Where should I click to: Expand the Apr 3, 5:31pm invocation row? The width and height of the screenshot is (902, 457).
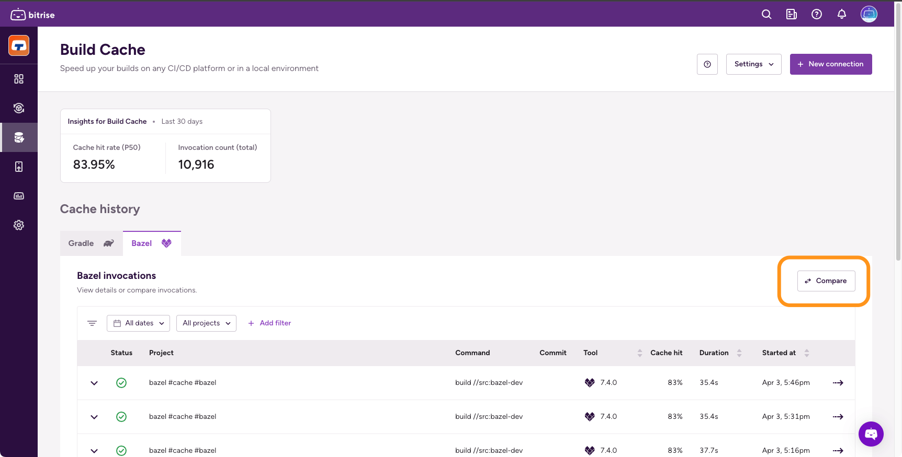pyautogui.click(x=94, y=417)
